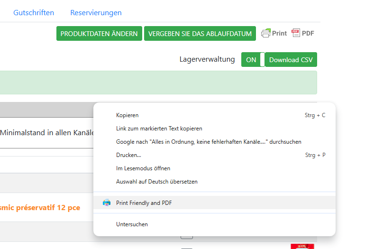Click the red product thumbnail image

pyautogui.click(x=302, y=246)
